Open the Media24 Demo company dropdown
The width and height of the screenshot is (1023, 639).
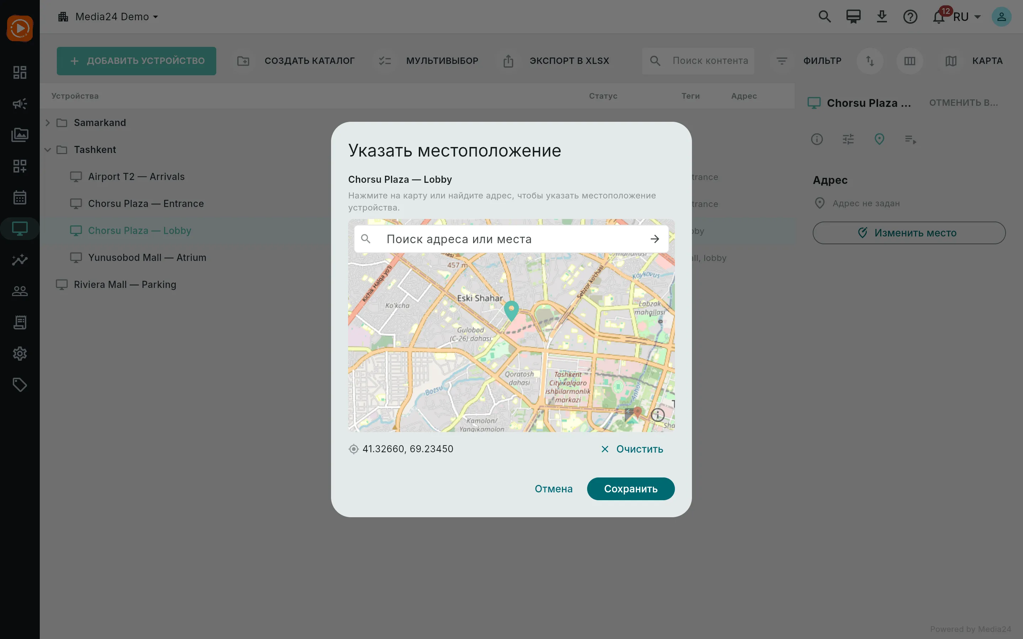pos(108,17)
